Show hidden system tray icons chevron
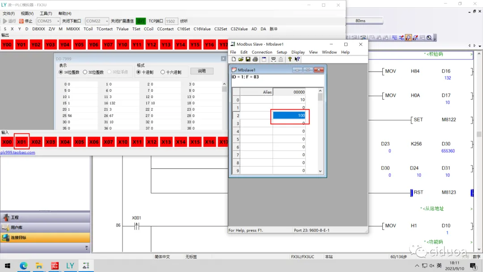The image size is (483, 272). click(x=417, y=266)
